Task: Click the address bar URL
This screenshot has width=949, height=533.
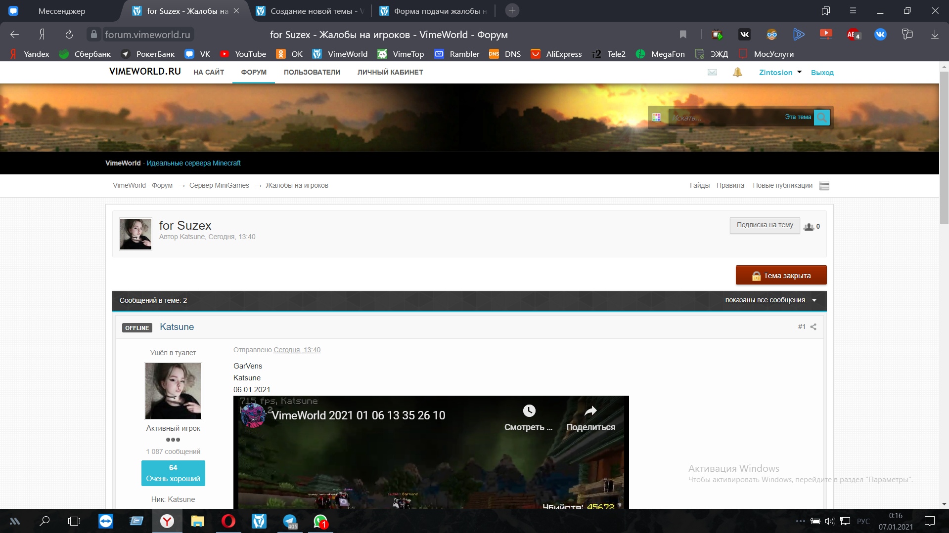Action: (x=147, y=35)
